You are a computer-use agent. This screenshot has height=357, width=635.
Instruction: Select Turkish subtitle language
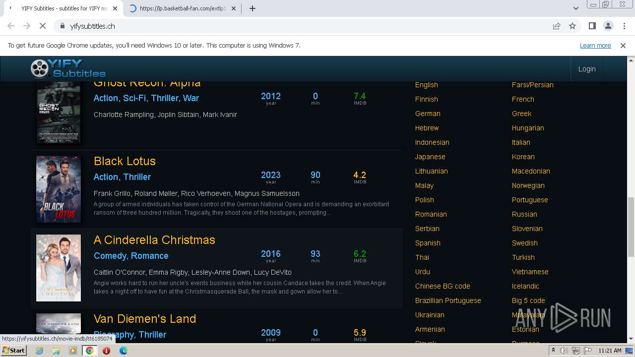523,257
